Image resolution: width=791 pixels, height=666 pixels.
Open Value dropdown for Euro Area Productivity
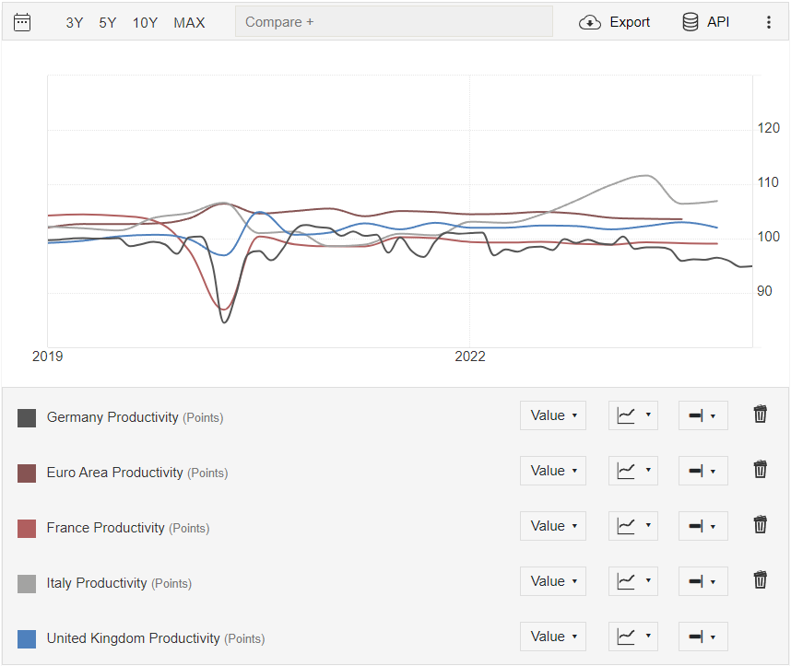553,471
